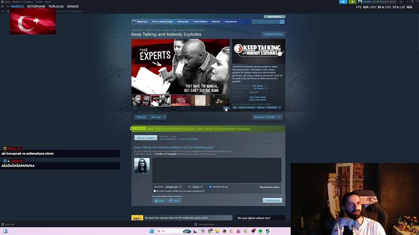This screenshot has width=419, height=235.
Task: Open Steam from the Windows taskbar
Action: point(267,231)
